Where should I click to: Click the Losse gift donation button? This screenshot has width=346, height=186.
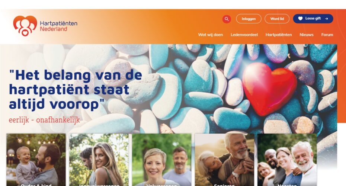(x=313, y=19)
